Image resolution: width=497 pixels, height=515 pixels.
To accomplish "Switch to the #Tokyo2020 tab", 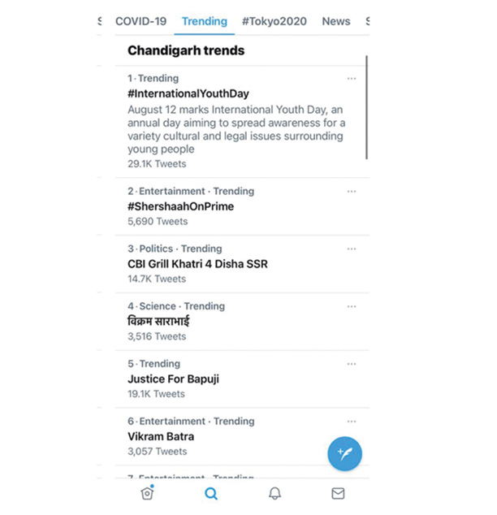I will pyautogui.click(x=274, y=21).
